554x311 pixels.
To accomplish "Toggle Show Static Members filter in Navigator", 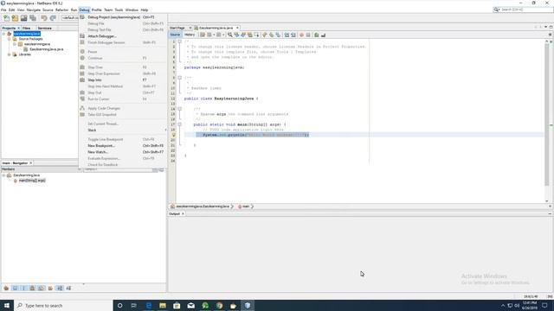I will coord(23,289).
